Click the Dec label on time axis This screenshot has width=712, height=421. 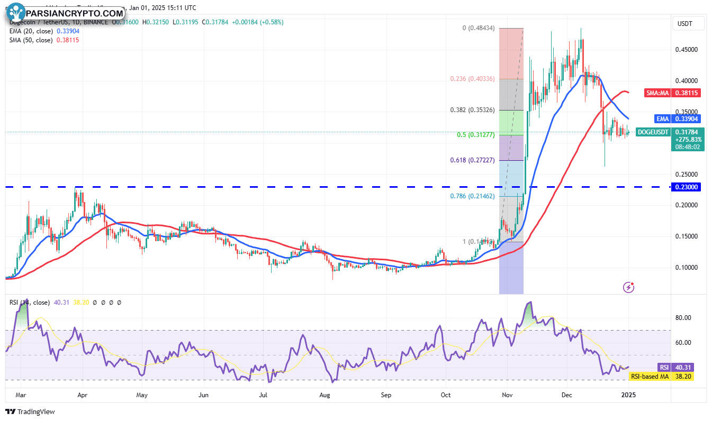[x=567, y=395]
